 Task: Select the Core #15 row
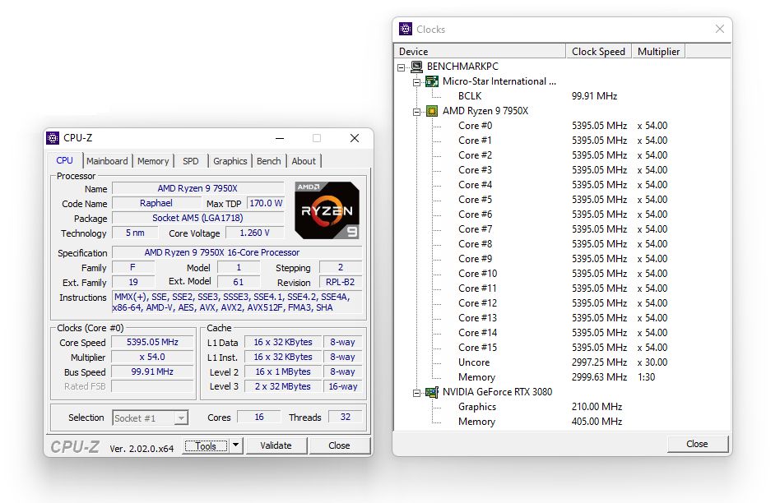point(562,348)
